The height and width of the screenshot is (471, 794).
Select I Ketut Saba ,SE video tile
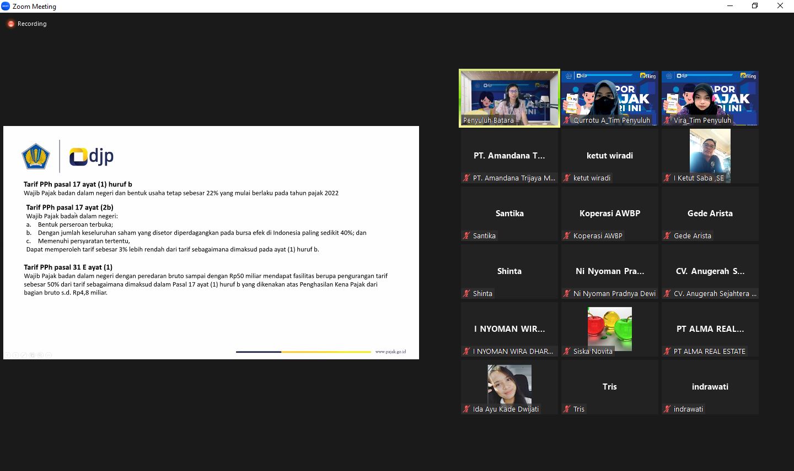[x=710, y=155]
